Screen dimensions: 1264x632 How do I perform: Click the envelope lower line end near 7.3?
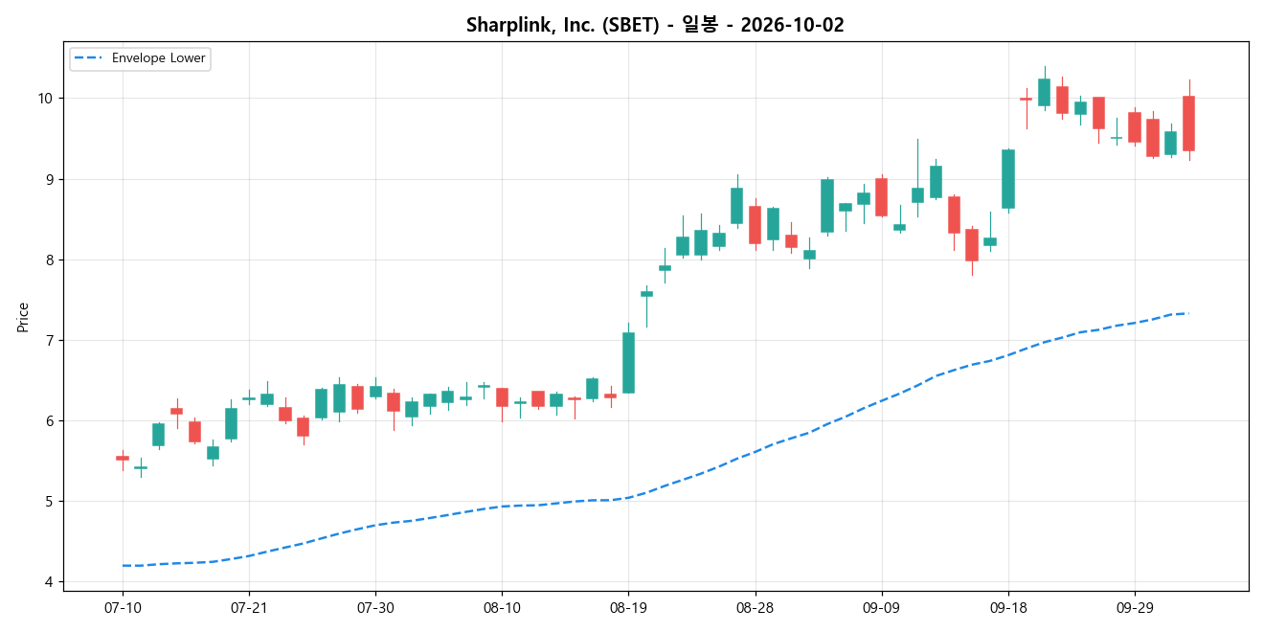(x=1187, y=313)
